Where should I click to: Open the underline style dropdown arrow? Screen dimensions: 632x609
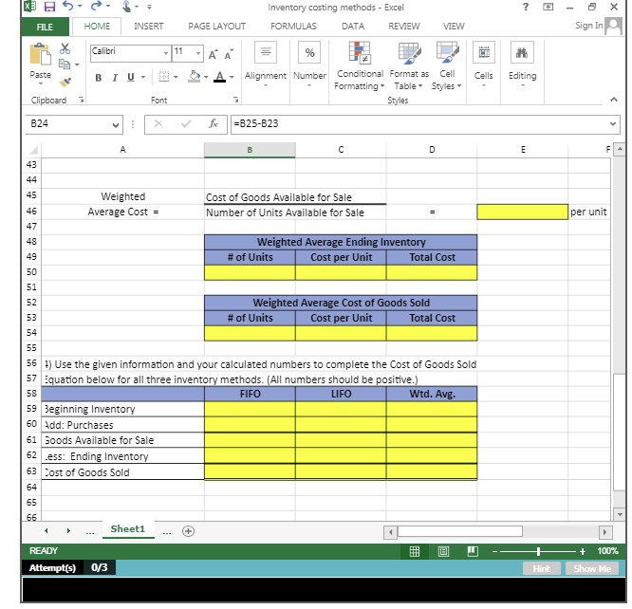(142, 77)
